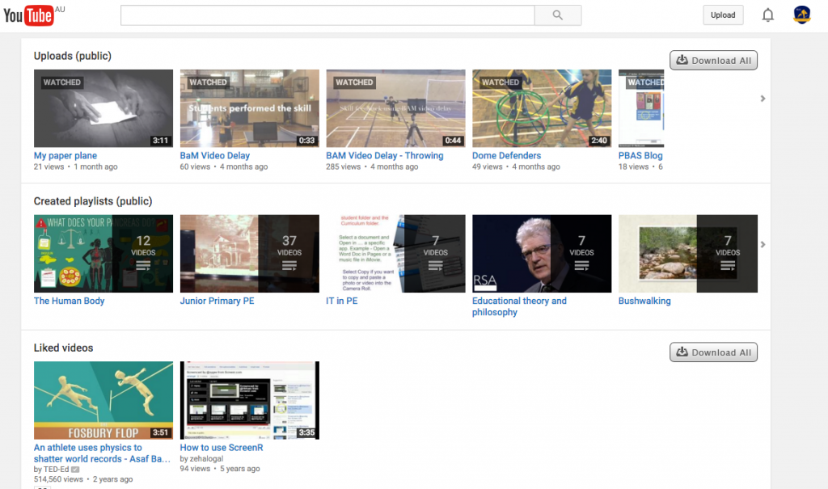Click Bushwalking playlist link

(644, 301)
